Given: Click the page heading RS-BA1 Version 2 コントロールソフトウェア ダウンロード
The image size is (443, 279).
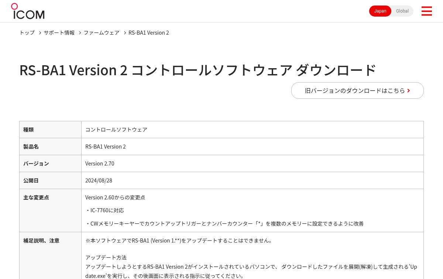Looking at the screenshot, I should (198, 70).
